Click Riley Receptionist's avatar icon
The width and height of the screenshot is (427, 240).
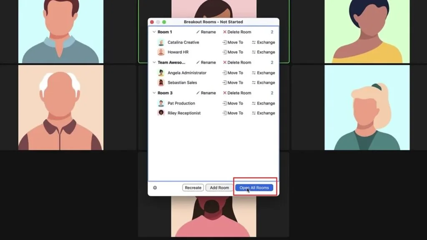point(161,113)
